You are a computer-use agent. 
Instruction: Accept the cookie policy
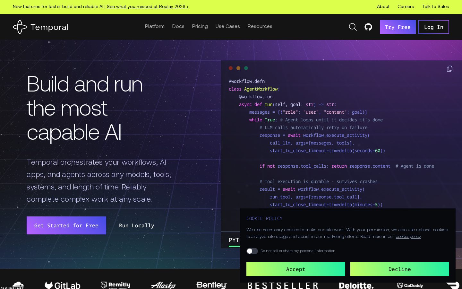click(296, 269)
